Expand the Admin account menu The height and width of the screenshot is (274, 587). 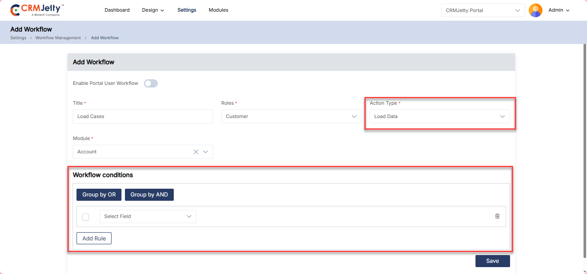click(x=559, y=10)
